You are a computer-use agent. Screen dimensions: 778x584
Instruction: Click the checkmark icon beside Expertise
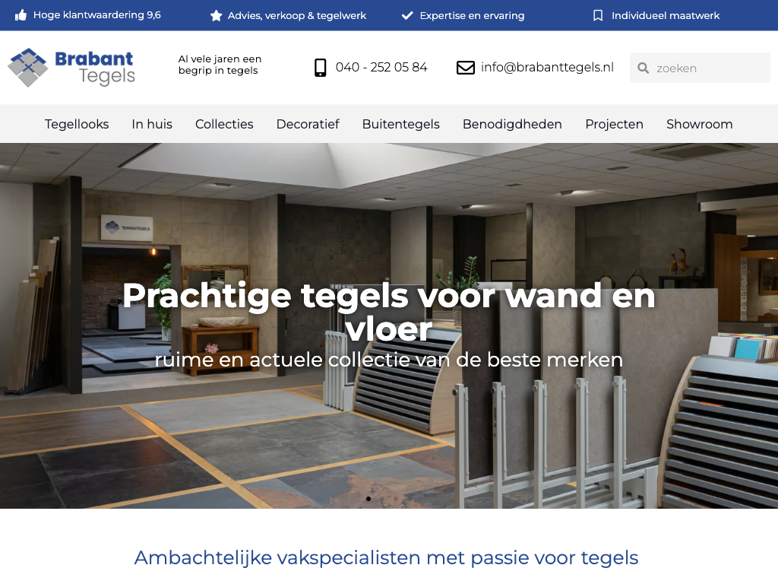(407, 15)
